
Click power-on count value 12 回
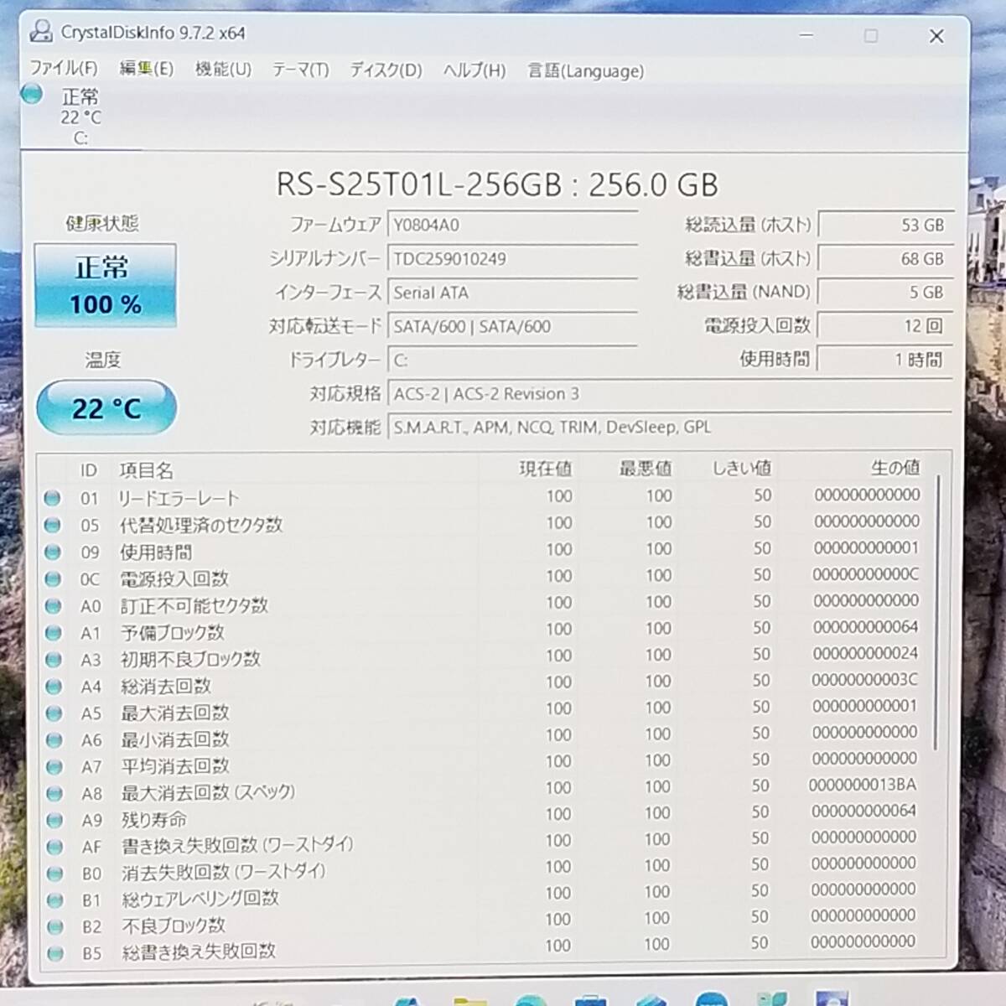(885, 325)
